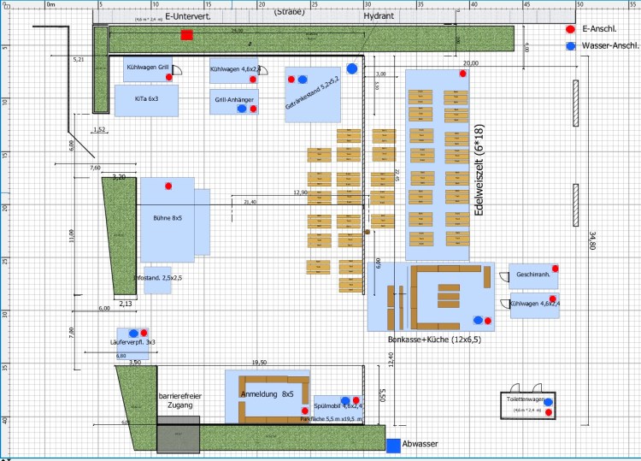Select red power dot on Bühne 8x5
641x461 pixels.
pos(169,186)
